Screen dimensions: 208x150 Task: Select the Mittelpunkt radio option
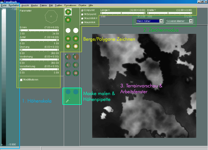[x=82, y=14]
